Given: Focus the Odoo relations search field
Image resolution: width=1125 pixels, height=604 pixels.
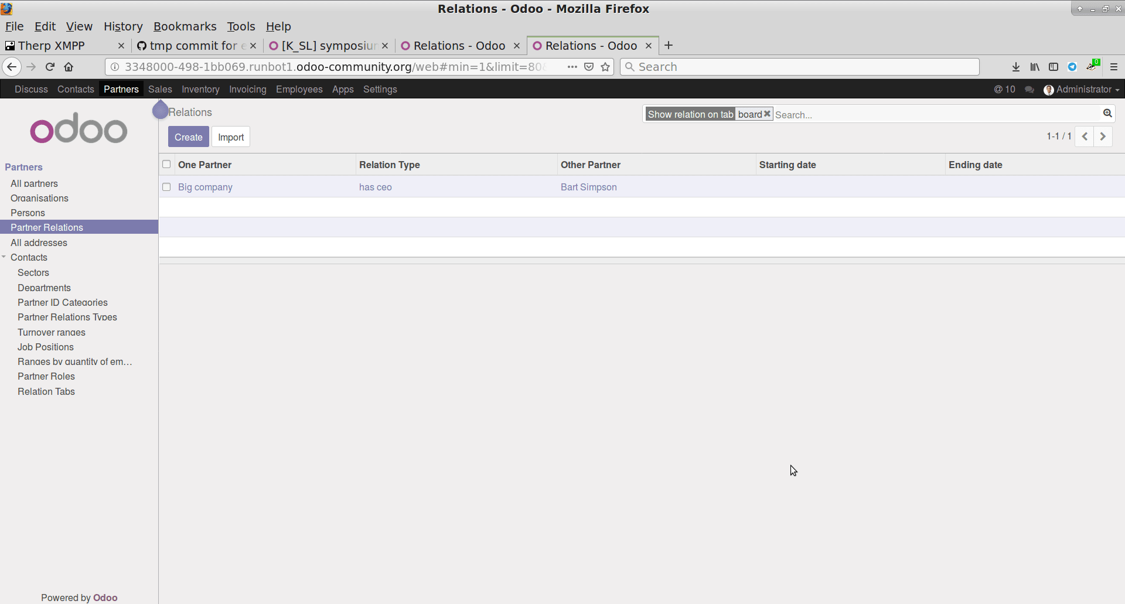Looking at the screenshot, I should pyautogui.click(x=937, y=114).
